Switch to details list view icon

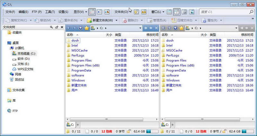click(x=92, y=12)
